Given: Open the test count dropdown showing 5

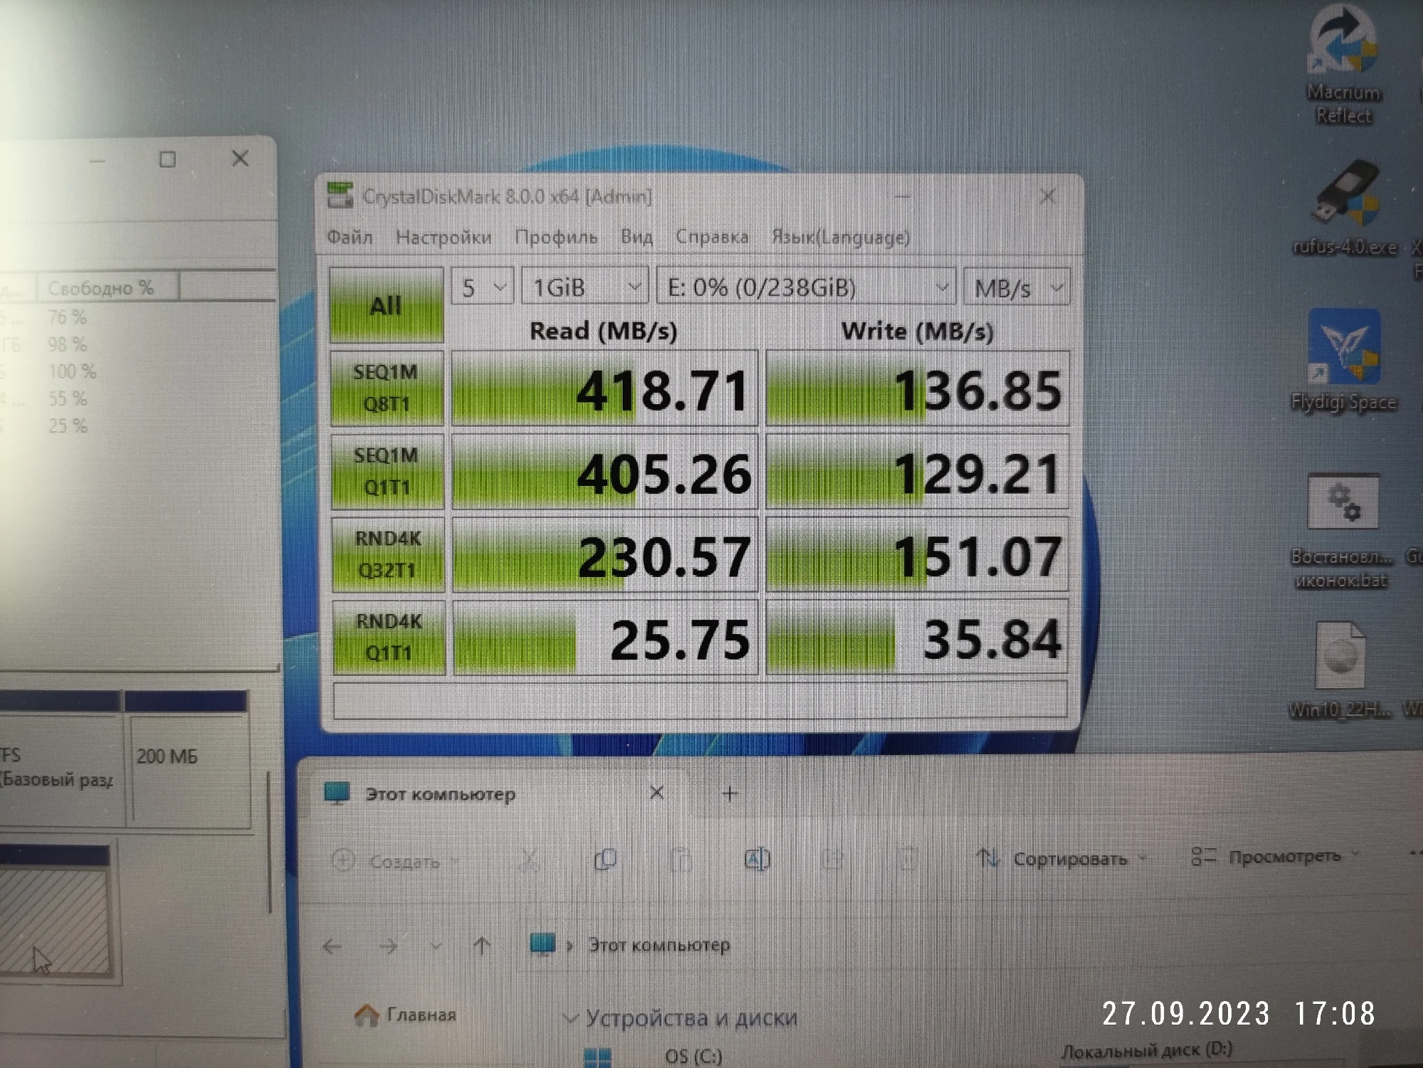Looking at the screenshot, I should (x=482, y=287).
